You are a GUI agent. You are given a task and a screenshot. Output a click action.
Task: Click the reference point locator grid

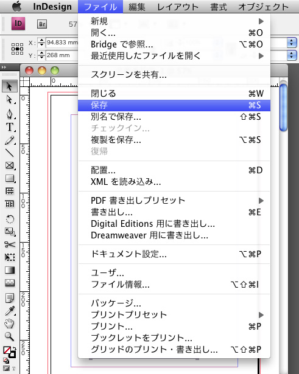point(17,49)
